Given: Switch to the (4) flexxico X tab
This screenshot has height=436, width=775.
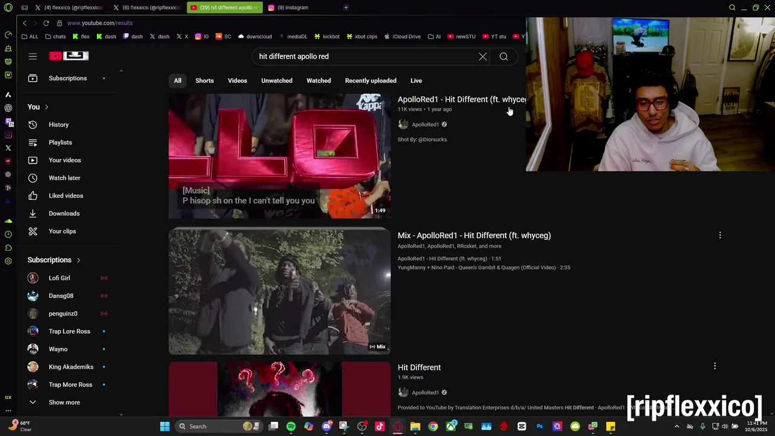Looking at the screenshot, I should (69, 7).
